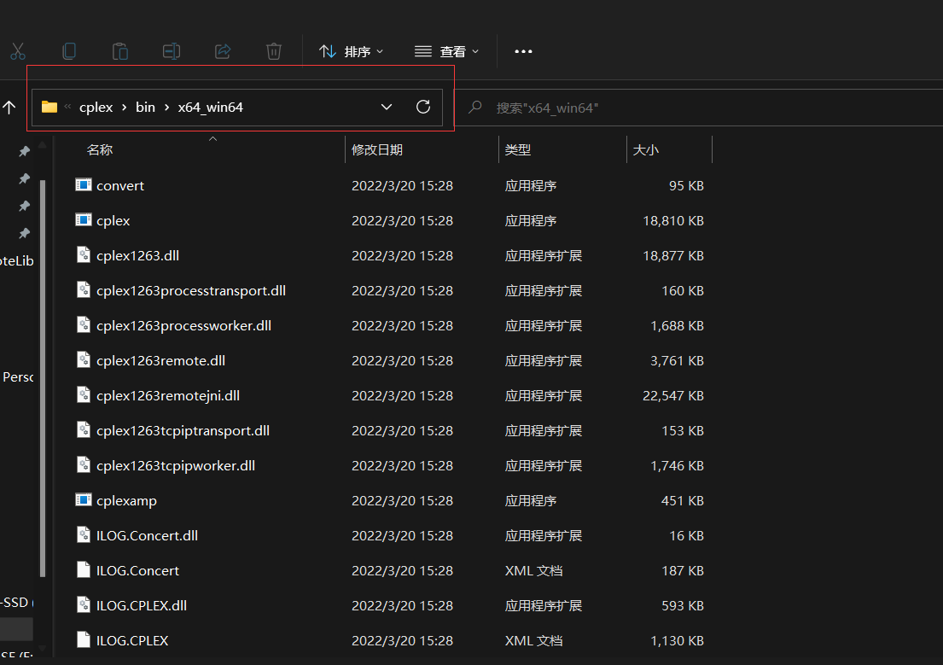Sort by 修改日期 column header
This screenshot has width=943, height=665.
pyautogui.click(x=377, y=150)
